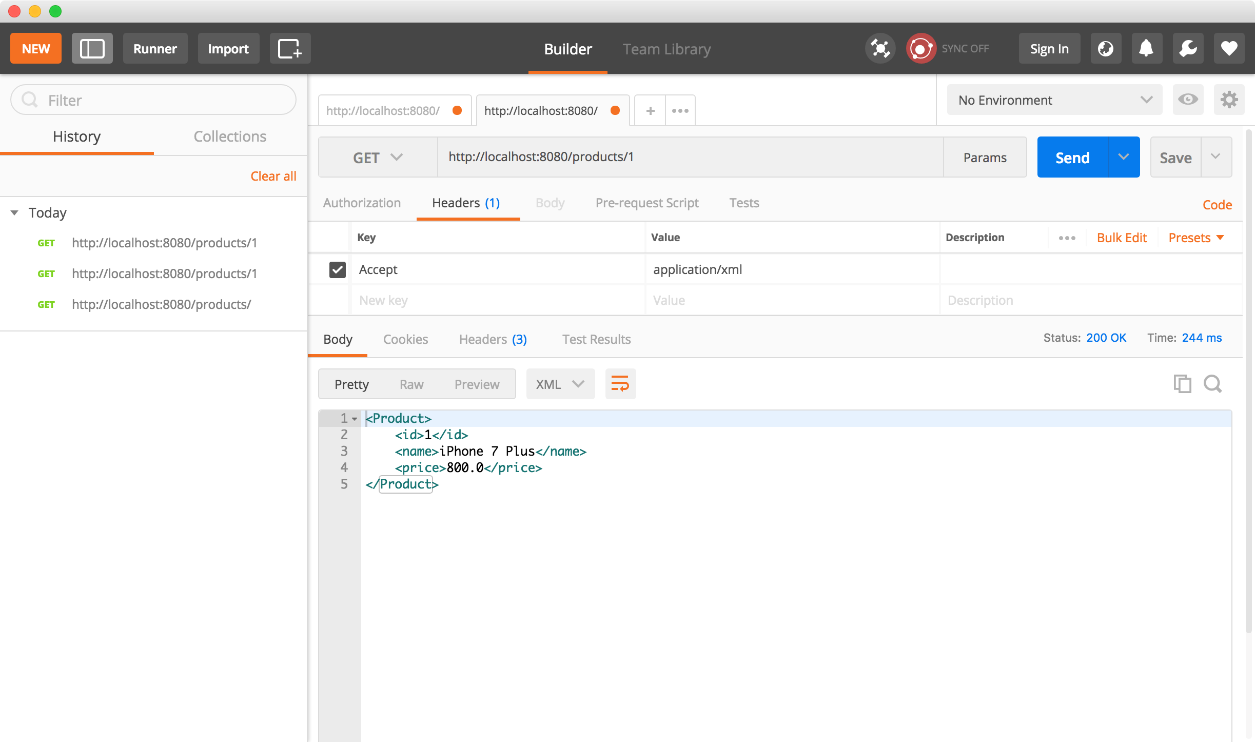Image resolution: width=1255 pixels, height=742 pixels.
Task: Open notifications bell icon
Action: coord(1147,49)
